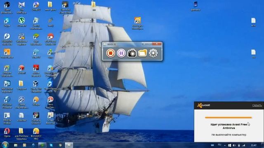Viewport: 264px width, 148px height.
Task: Launch Skype from the desktop
Action: [x=7, y=22]
